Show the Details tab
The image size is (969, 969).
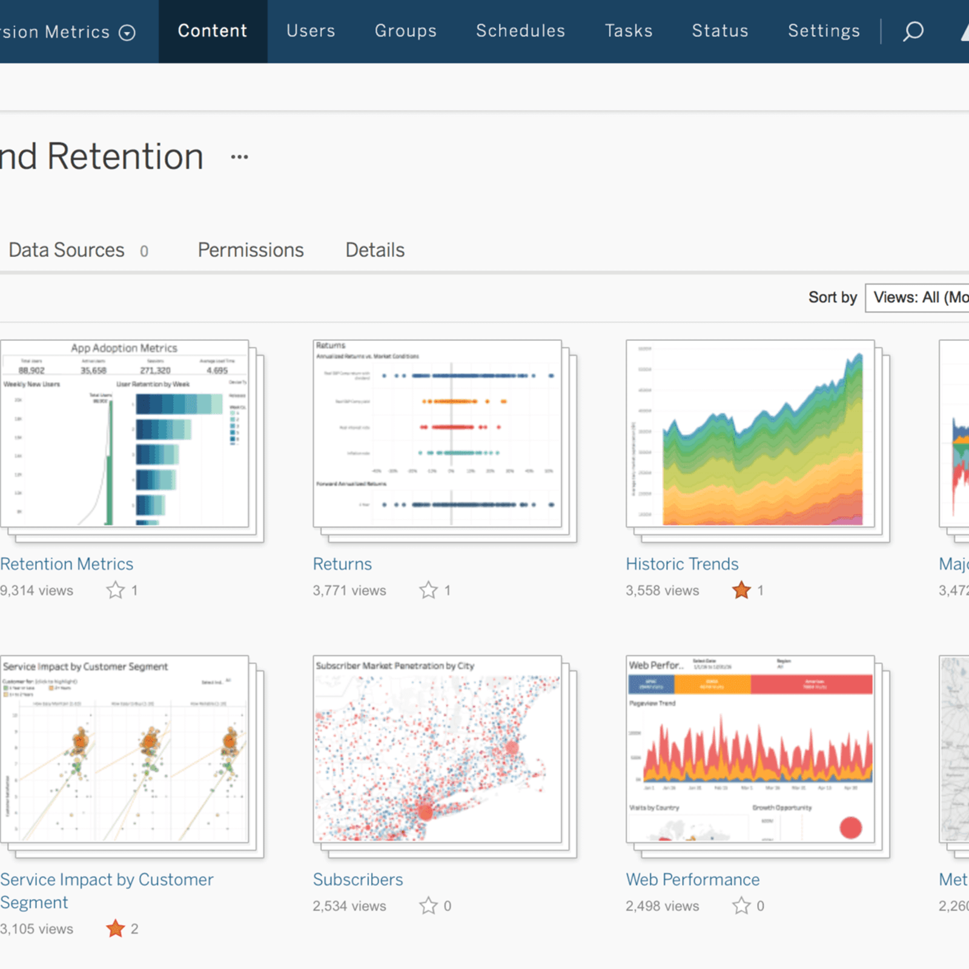(375, 250)
